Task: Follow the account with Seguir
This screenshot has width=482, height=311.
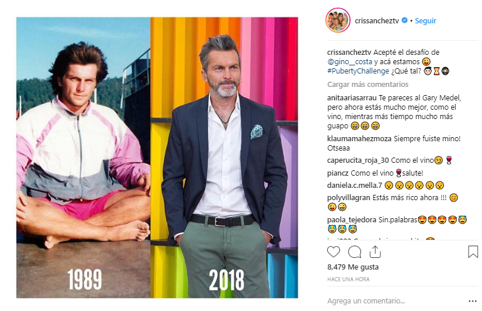Action: coord(425,20)
